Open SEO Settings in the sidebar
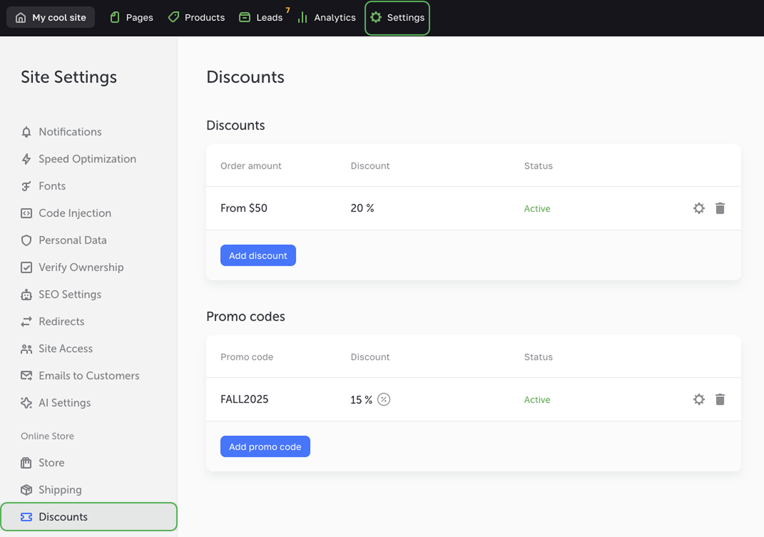Image resolution: width=764 pixels, height=537 pixels. point(70,294)
